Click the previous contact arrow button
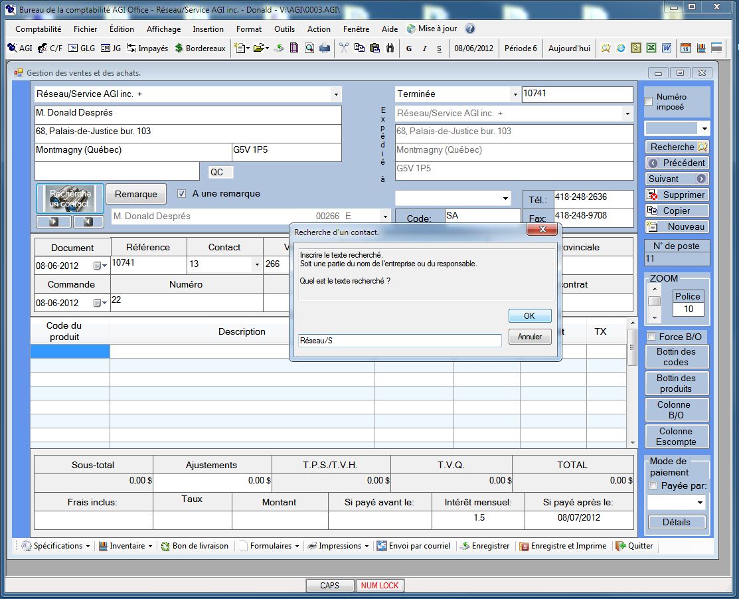This screenshot has height=599, width=739. [x=88, y=222]
